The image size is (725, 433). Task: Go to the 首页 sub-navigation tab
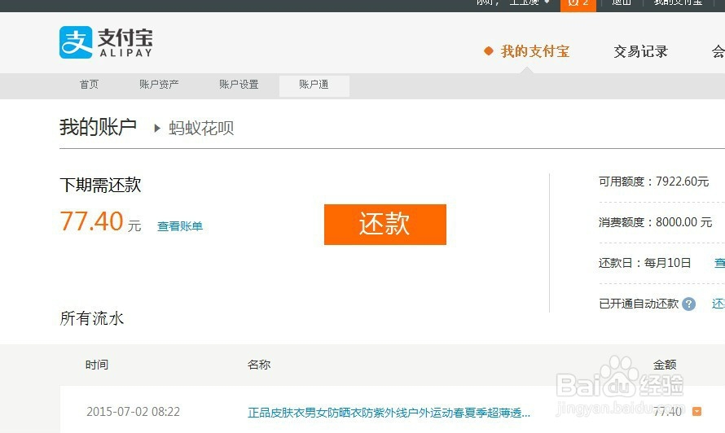[x=89, y=85]
